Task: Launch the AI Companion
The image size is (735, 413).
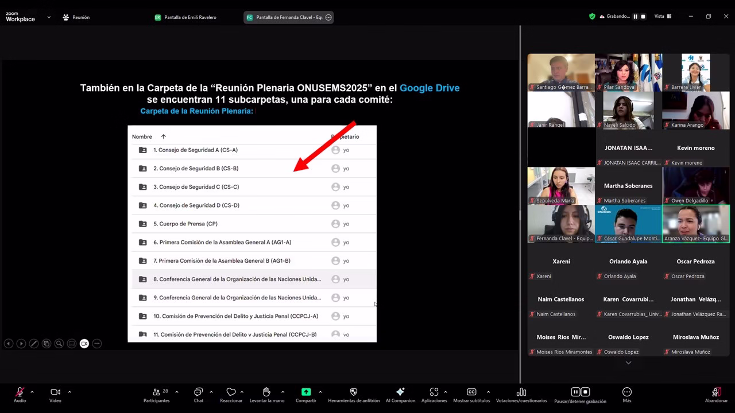Action: click(400, 392)
